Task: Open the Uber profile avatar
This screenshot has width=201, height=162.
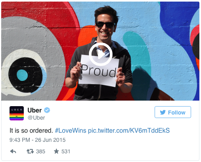Action: click(x=17, y=113)
